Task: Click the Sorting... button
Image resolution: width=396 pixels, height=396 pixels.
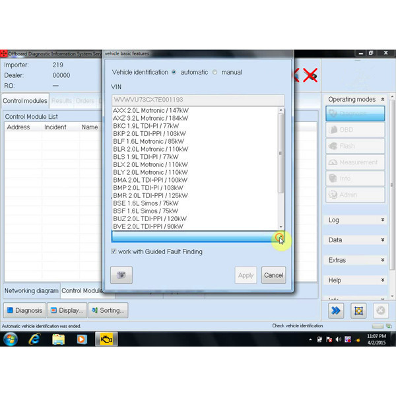Action: click(108, 310)
